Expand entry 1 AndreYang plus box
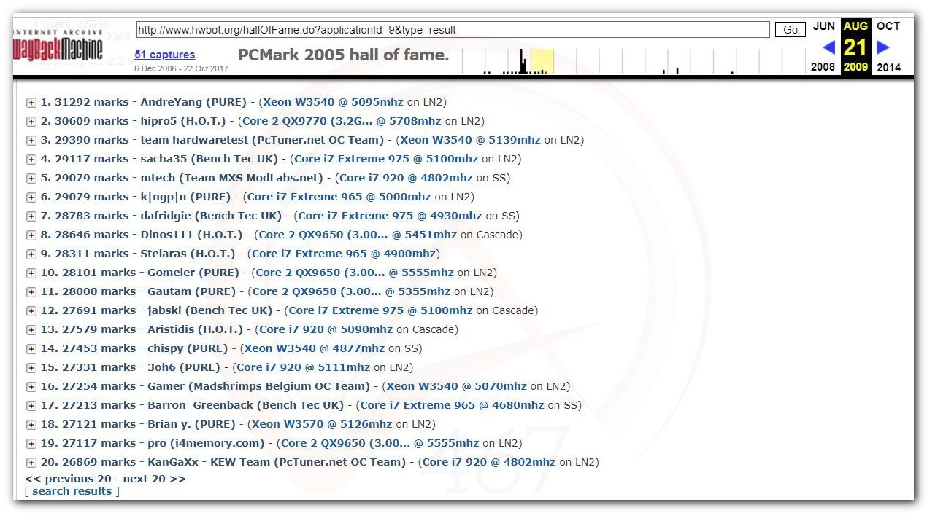 coord(31,103)
